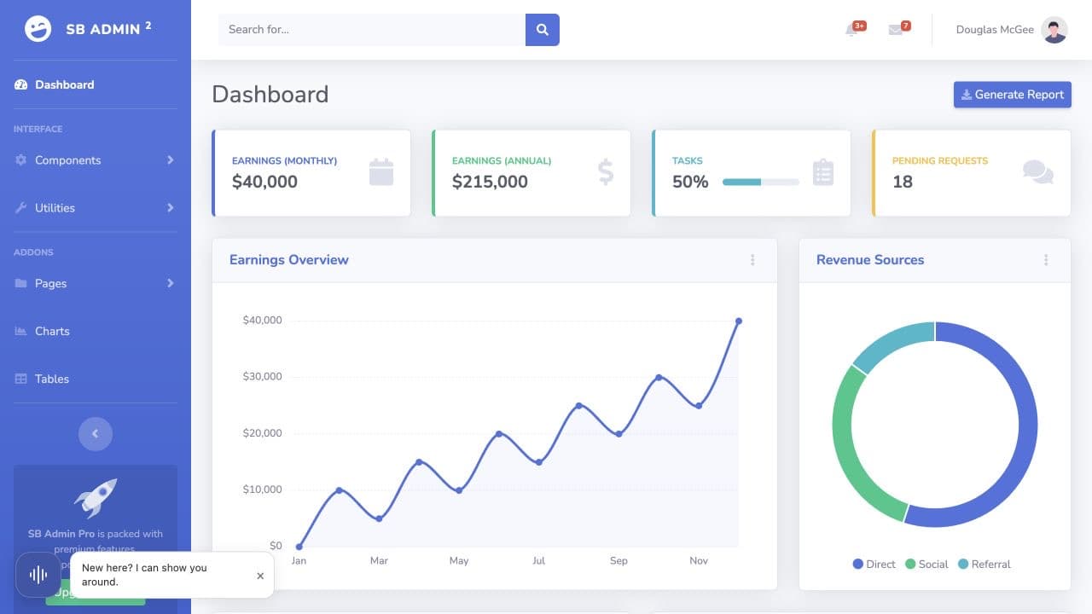Click the chat bubbles icon on Pending Requests
The image size is (1092, 614).
1038,172
